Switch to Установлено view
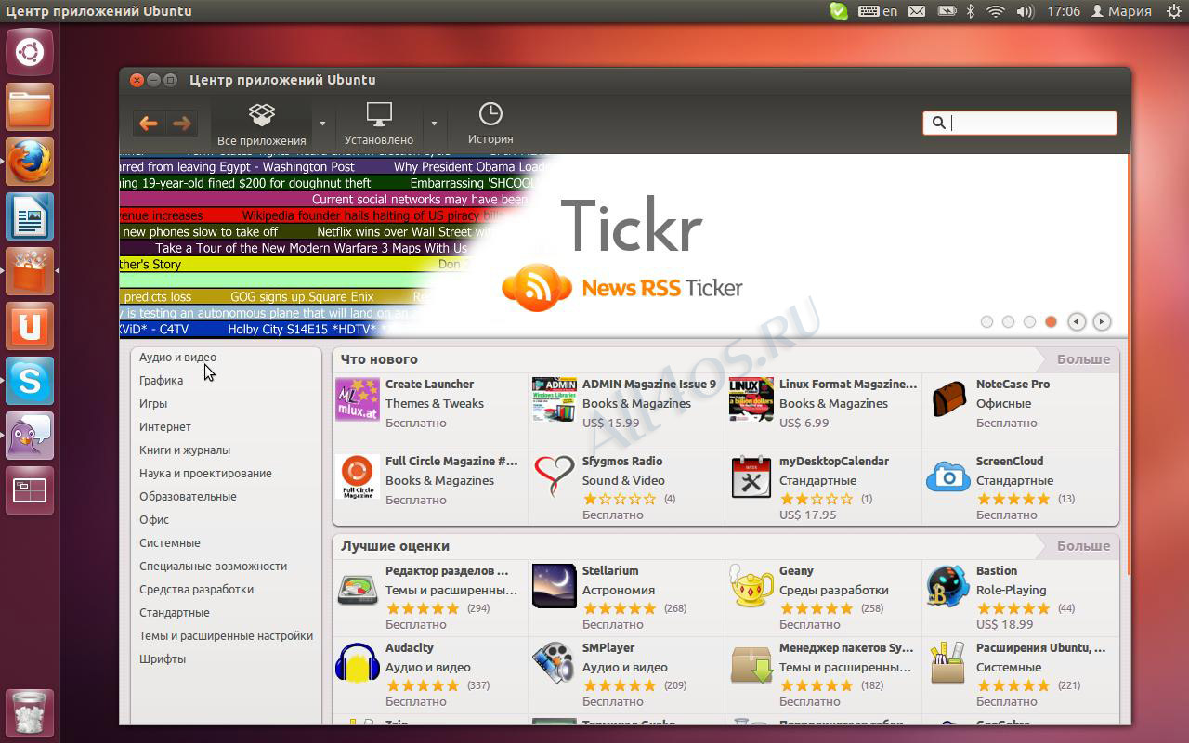1189x743 pixels. pyautogui.click(x=379, y=124)
